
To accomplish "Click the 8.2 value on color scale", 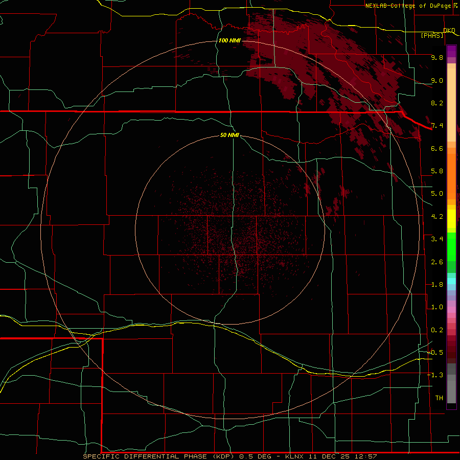I will click(x=437, y=103).
